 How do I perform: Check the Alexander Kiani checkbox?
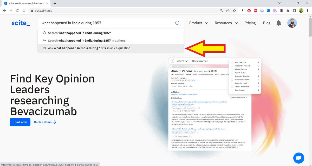(x=232, y=83)
